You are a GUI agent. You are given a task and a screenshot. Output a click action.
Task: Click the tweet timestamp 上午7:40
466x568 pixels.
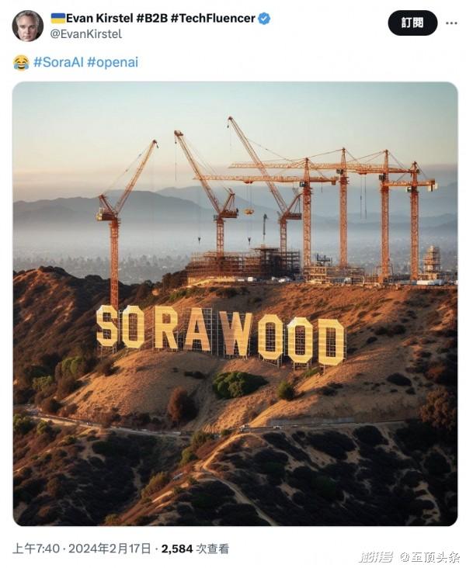pyautogui.click(x=36, y=549)
